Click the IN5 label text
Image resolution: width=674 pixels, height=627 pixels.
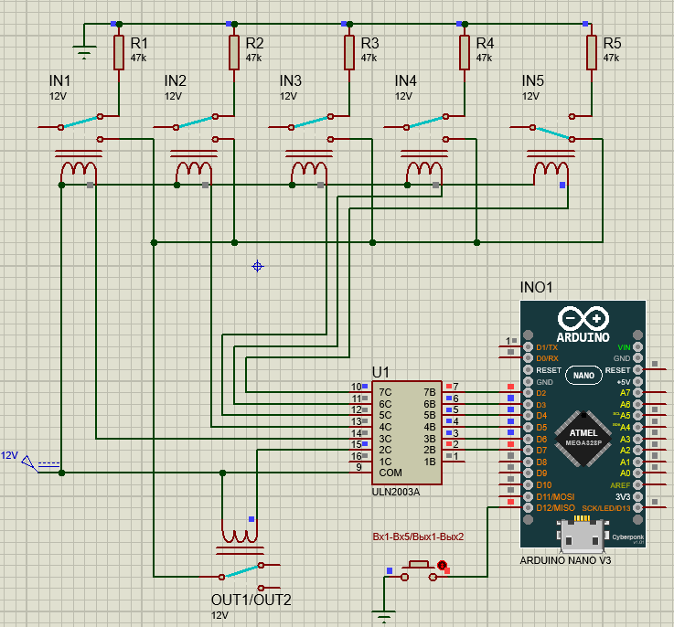tap(532, 80)
